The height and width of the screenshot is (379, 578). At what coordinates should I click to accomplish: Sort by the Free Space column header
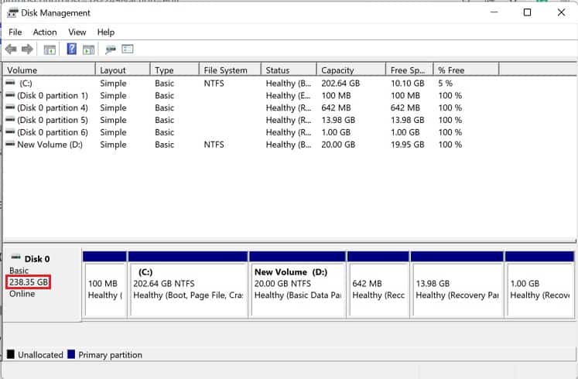pos(409,70)
